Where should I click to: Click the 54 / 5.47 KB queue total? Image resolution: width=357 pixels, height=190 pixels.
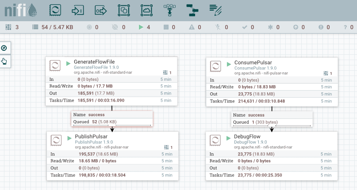point(58,27)
